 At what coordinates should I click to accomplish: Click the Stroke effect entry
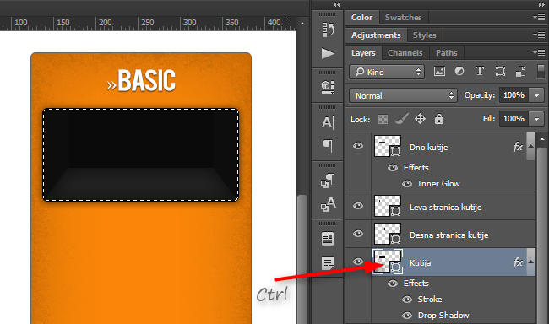(x=430, y=300)
